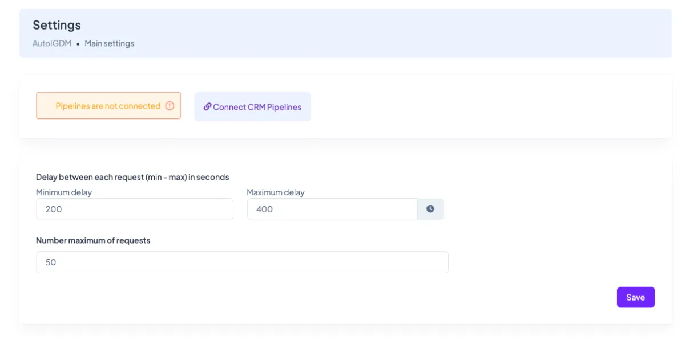Select the value 50 in requests field
Image resolution: width=685 pixels, height=337 pixels.
point(51,262)
